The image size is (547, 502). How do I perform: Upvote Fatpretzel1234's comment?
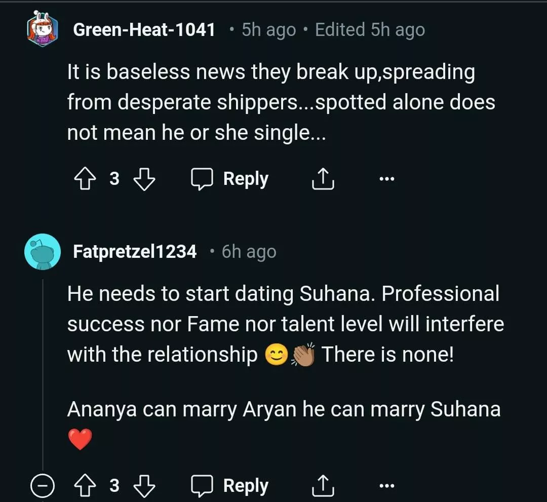(x=84, y=486)
